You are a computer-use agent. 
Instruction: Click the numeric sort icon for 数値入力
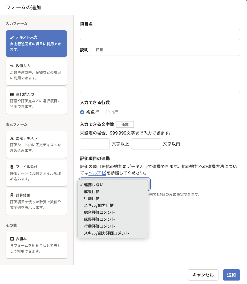tap(12, 66)
